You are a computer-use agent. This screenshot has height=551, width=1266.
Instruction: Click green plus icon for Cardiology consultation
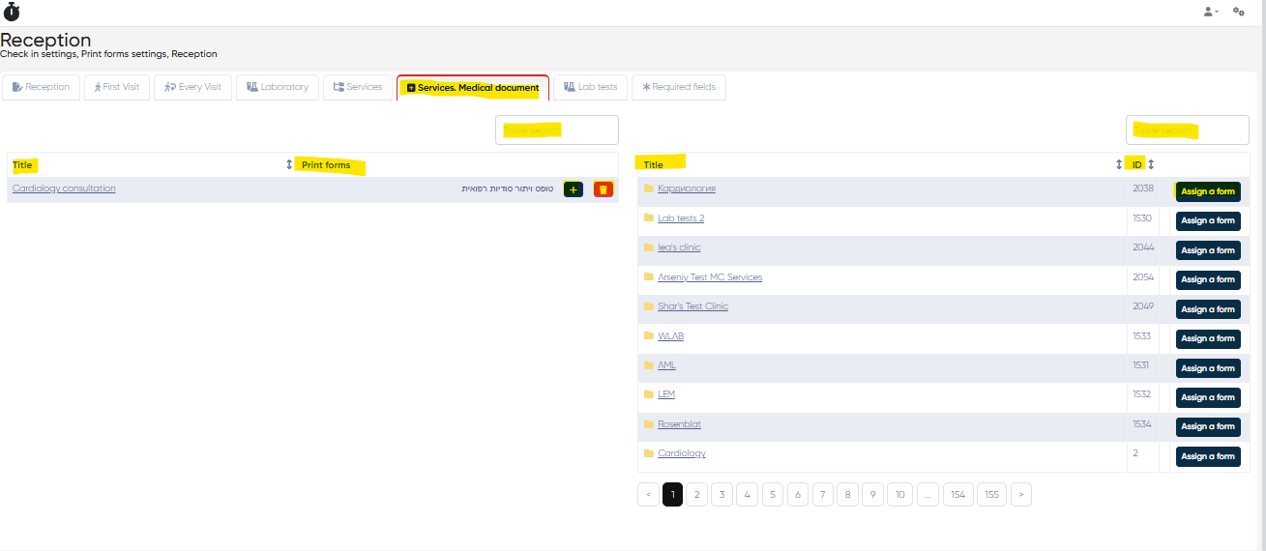(574, 189)
